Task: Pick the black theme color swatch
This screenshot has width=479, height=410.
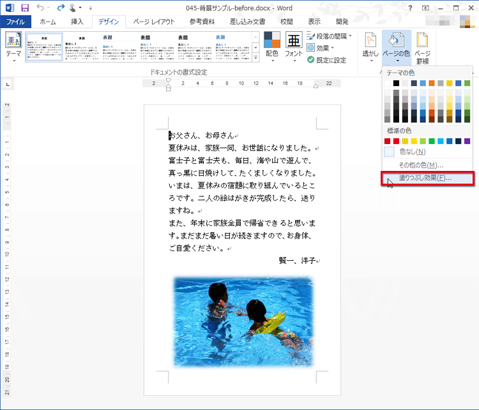Action: click(x=396, y=84)
